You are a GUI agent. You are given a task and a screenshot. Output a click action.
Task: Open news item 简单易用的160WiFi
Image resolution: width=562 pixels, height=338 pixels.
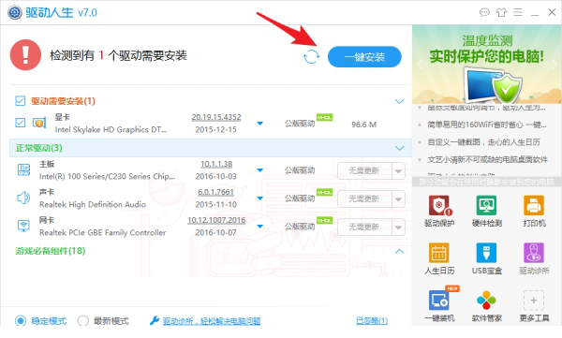(x=487, y=125)
